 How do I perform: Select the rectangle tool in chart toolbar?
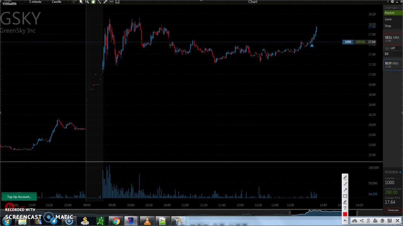pos(117,2)
